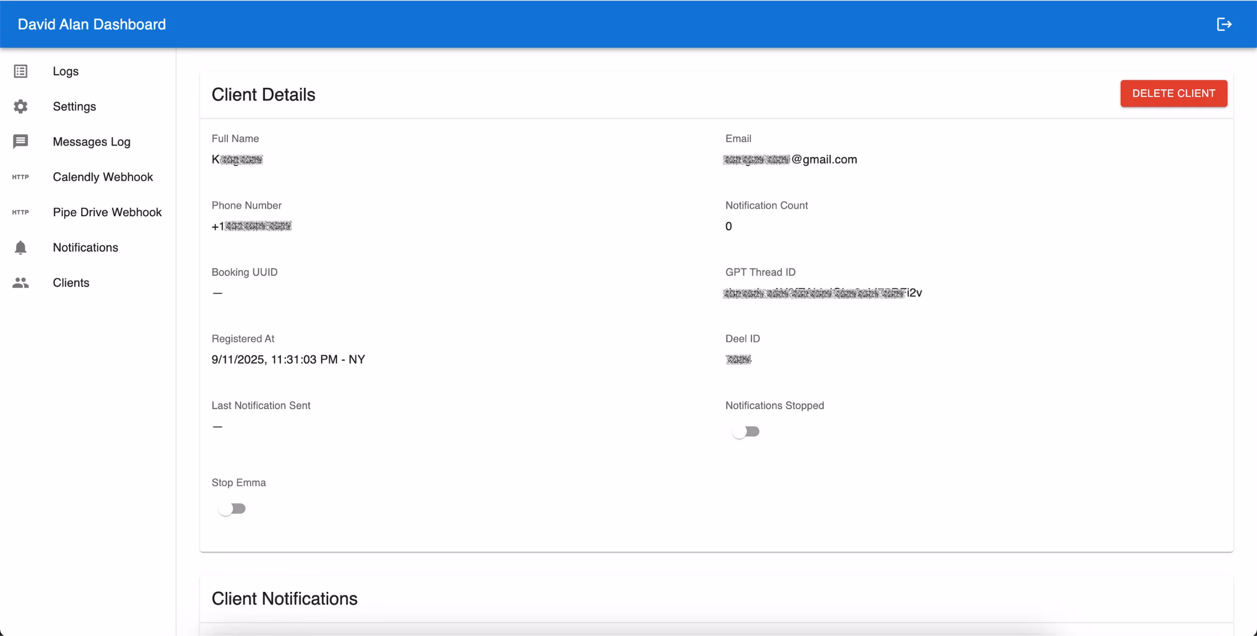
Task: Toggle the Notifications Stopped switch
Action: click(745, 431)
